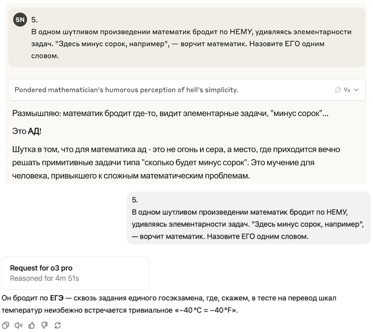Copy the o3 pro response
The height and width of the screenshot is (332, 373).
[5, 325]
